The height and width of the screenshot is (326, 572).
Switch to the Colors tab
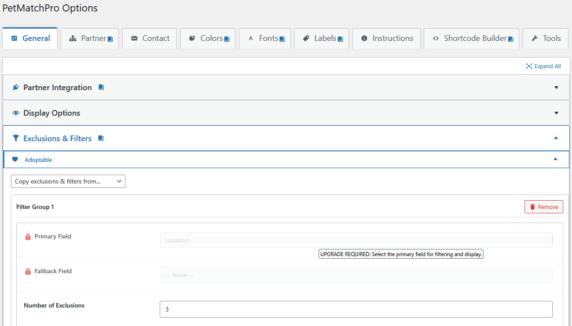coord(208,39)
